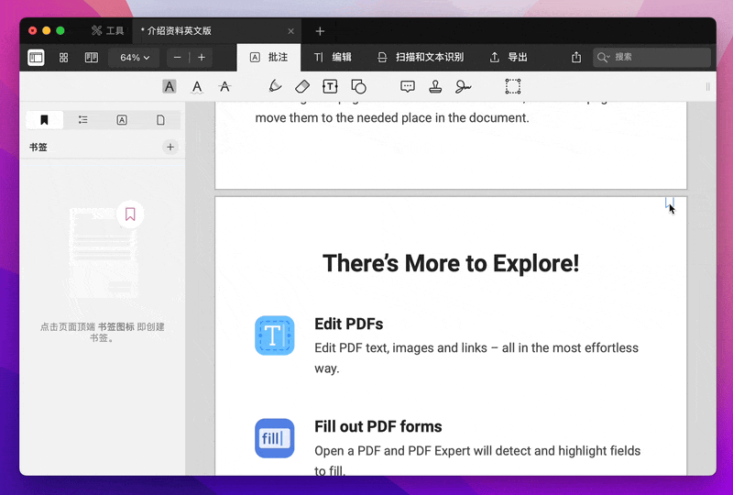Add a note comment annotation
This screenshot has height=495, width=733.
click(x=408, y=86)
